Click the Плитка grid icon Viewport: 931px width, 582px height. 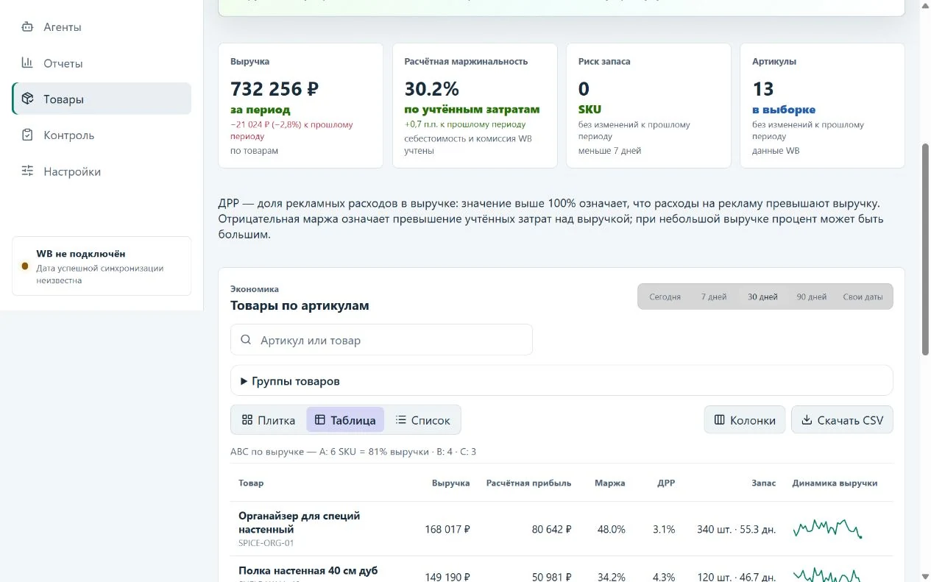247,420
